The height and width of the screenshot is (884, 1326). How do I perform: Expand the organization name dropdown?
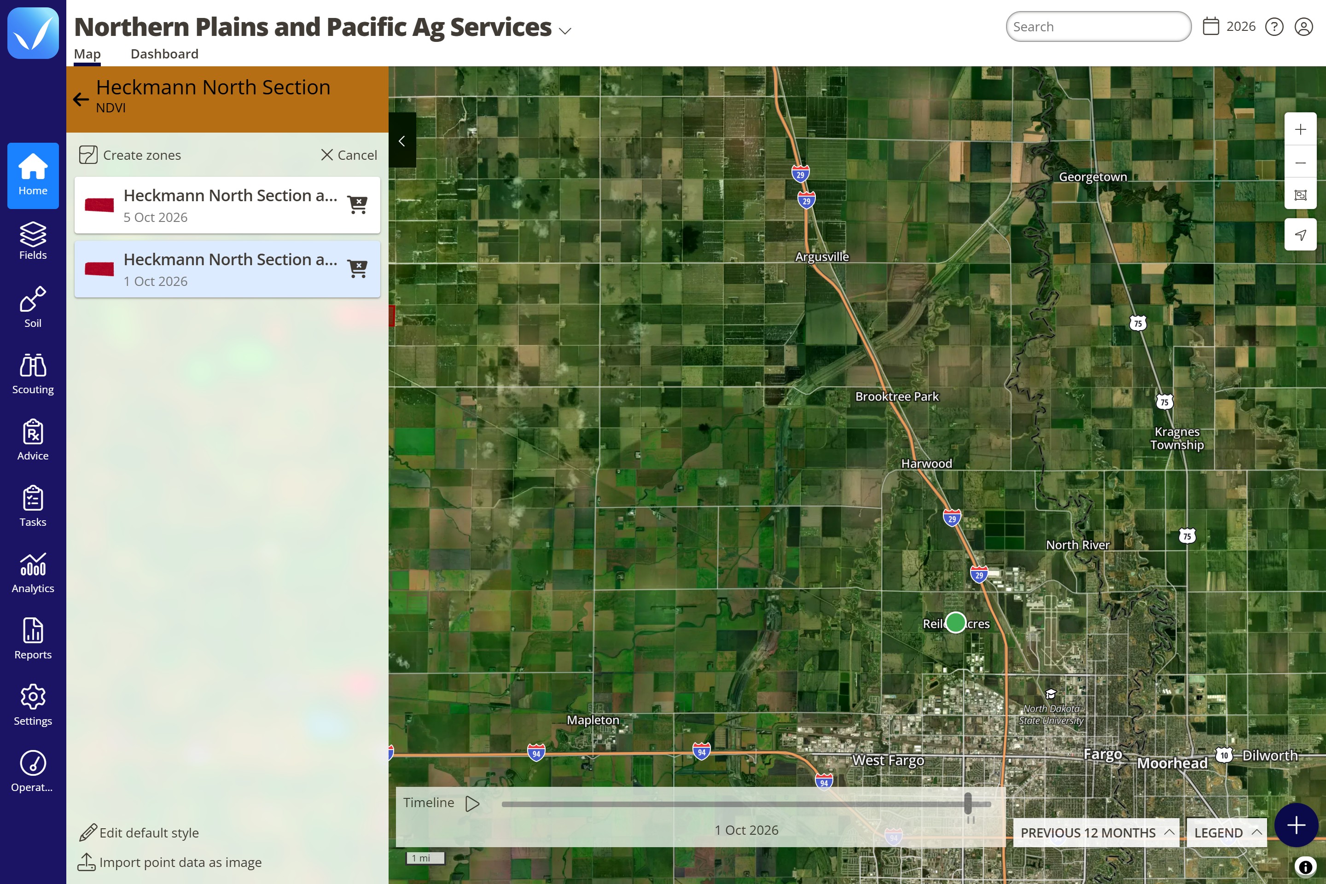tap(565, 30)
